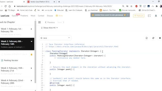This screenshot has width=162, height=91.
Task: Close the Explore - LeetCode tab
Action: [x=24, y=2]
